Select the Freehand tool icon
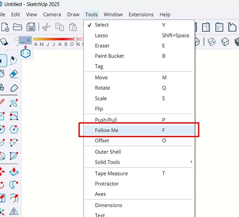 click(x=14, y=103)
